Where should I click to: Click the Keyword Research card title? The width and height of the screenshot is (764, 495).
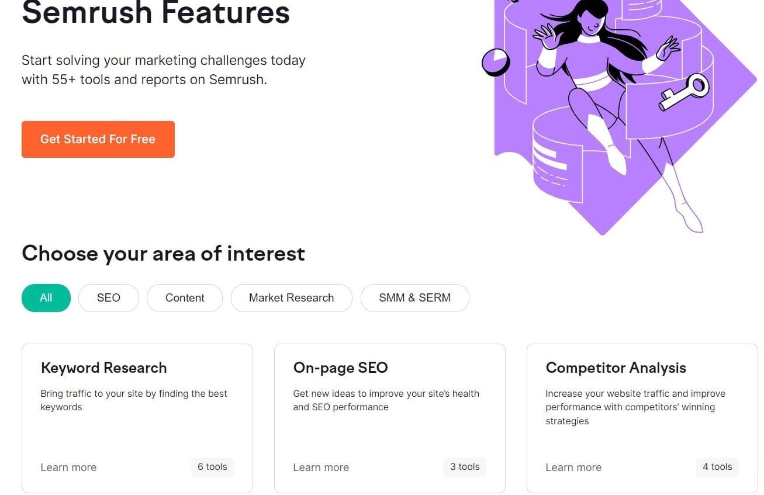[103, 368]
